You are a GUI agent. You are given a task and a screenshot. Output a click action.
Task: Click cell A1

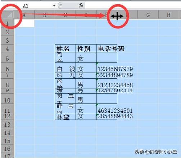(x=24, y=23)
